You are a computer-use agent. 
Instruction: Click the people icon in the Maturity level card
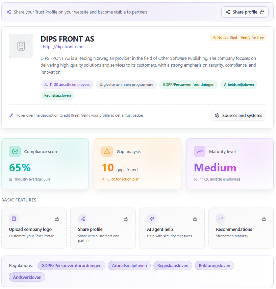click(196, 179)
